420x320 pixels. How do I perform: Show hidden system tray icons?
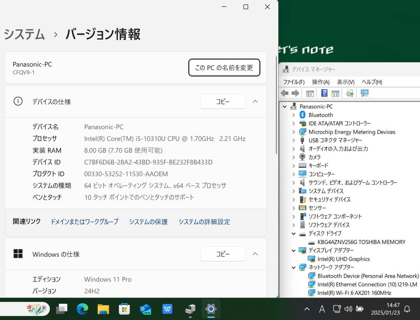click(307, 309)
